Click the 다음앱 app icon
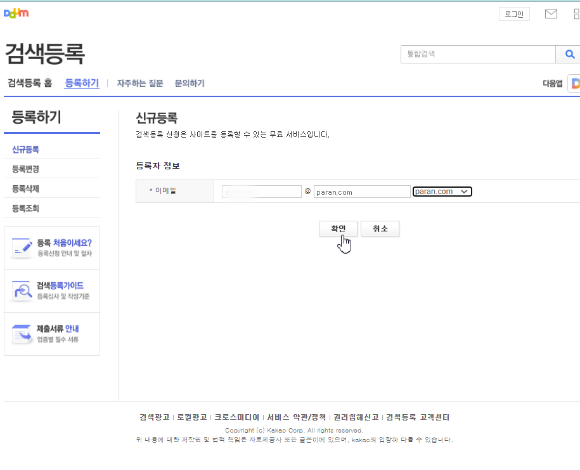Screen dimensions: 580x470 (x=576, y=83)
